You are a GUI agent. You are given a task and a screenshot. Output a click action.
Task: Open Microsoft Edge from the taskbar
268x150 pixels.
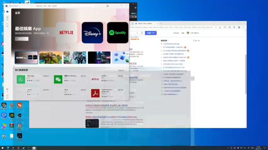pos(8,148)
